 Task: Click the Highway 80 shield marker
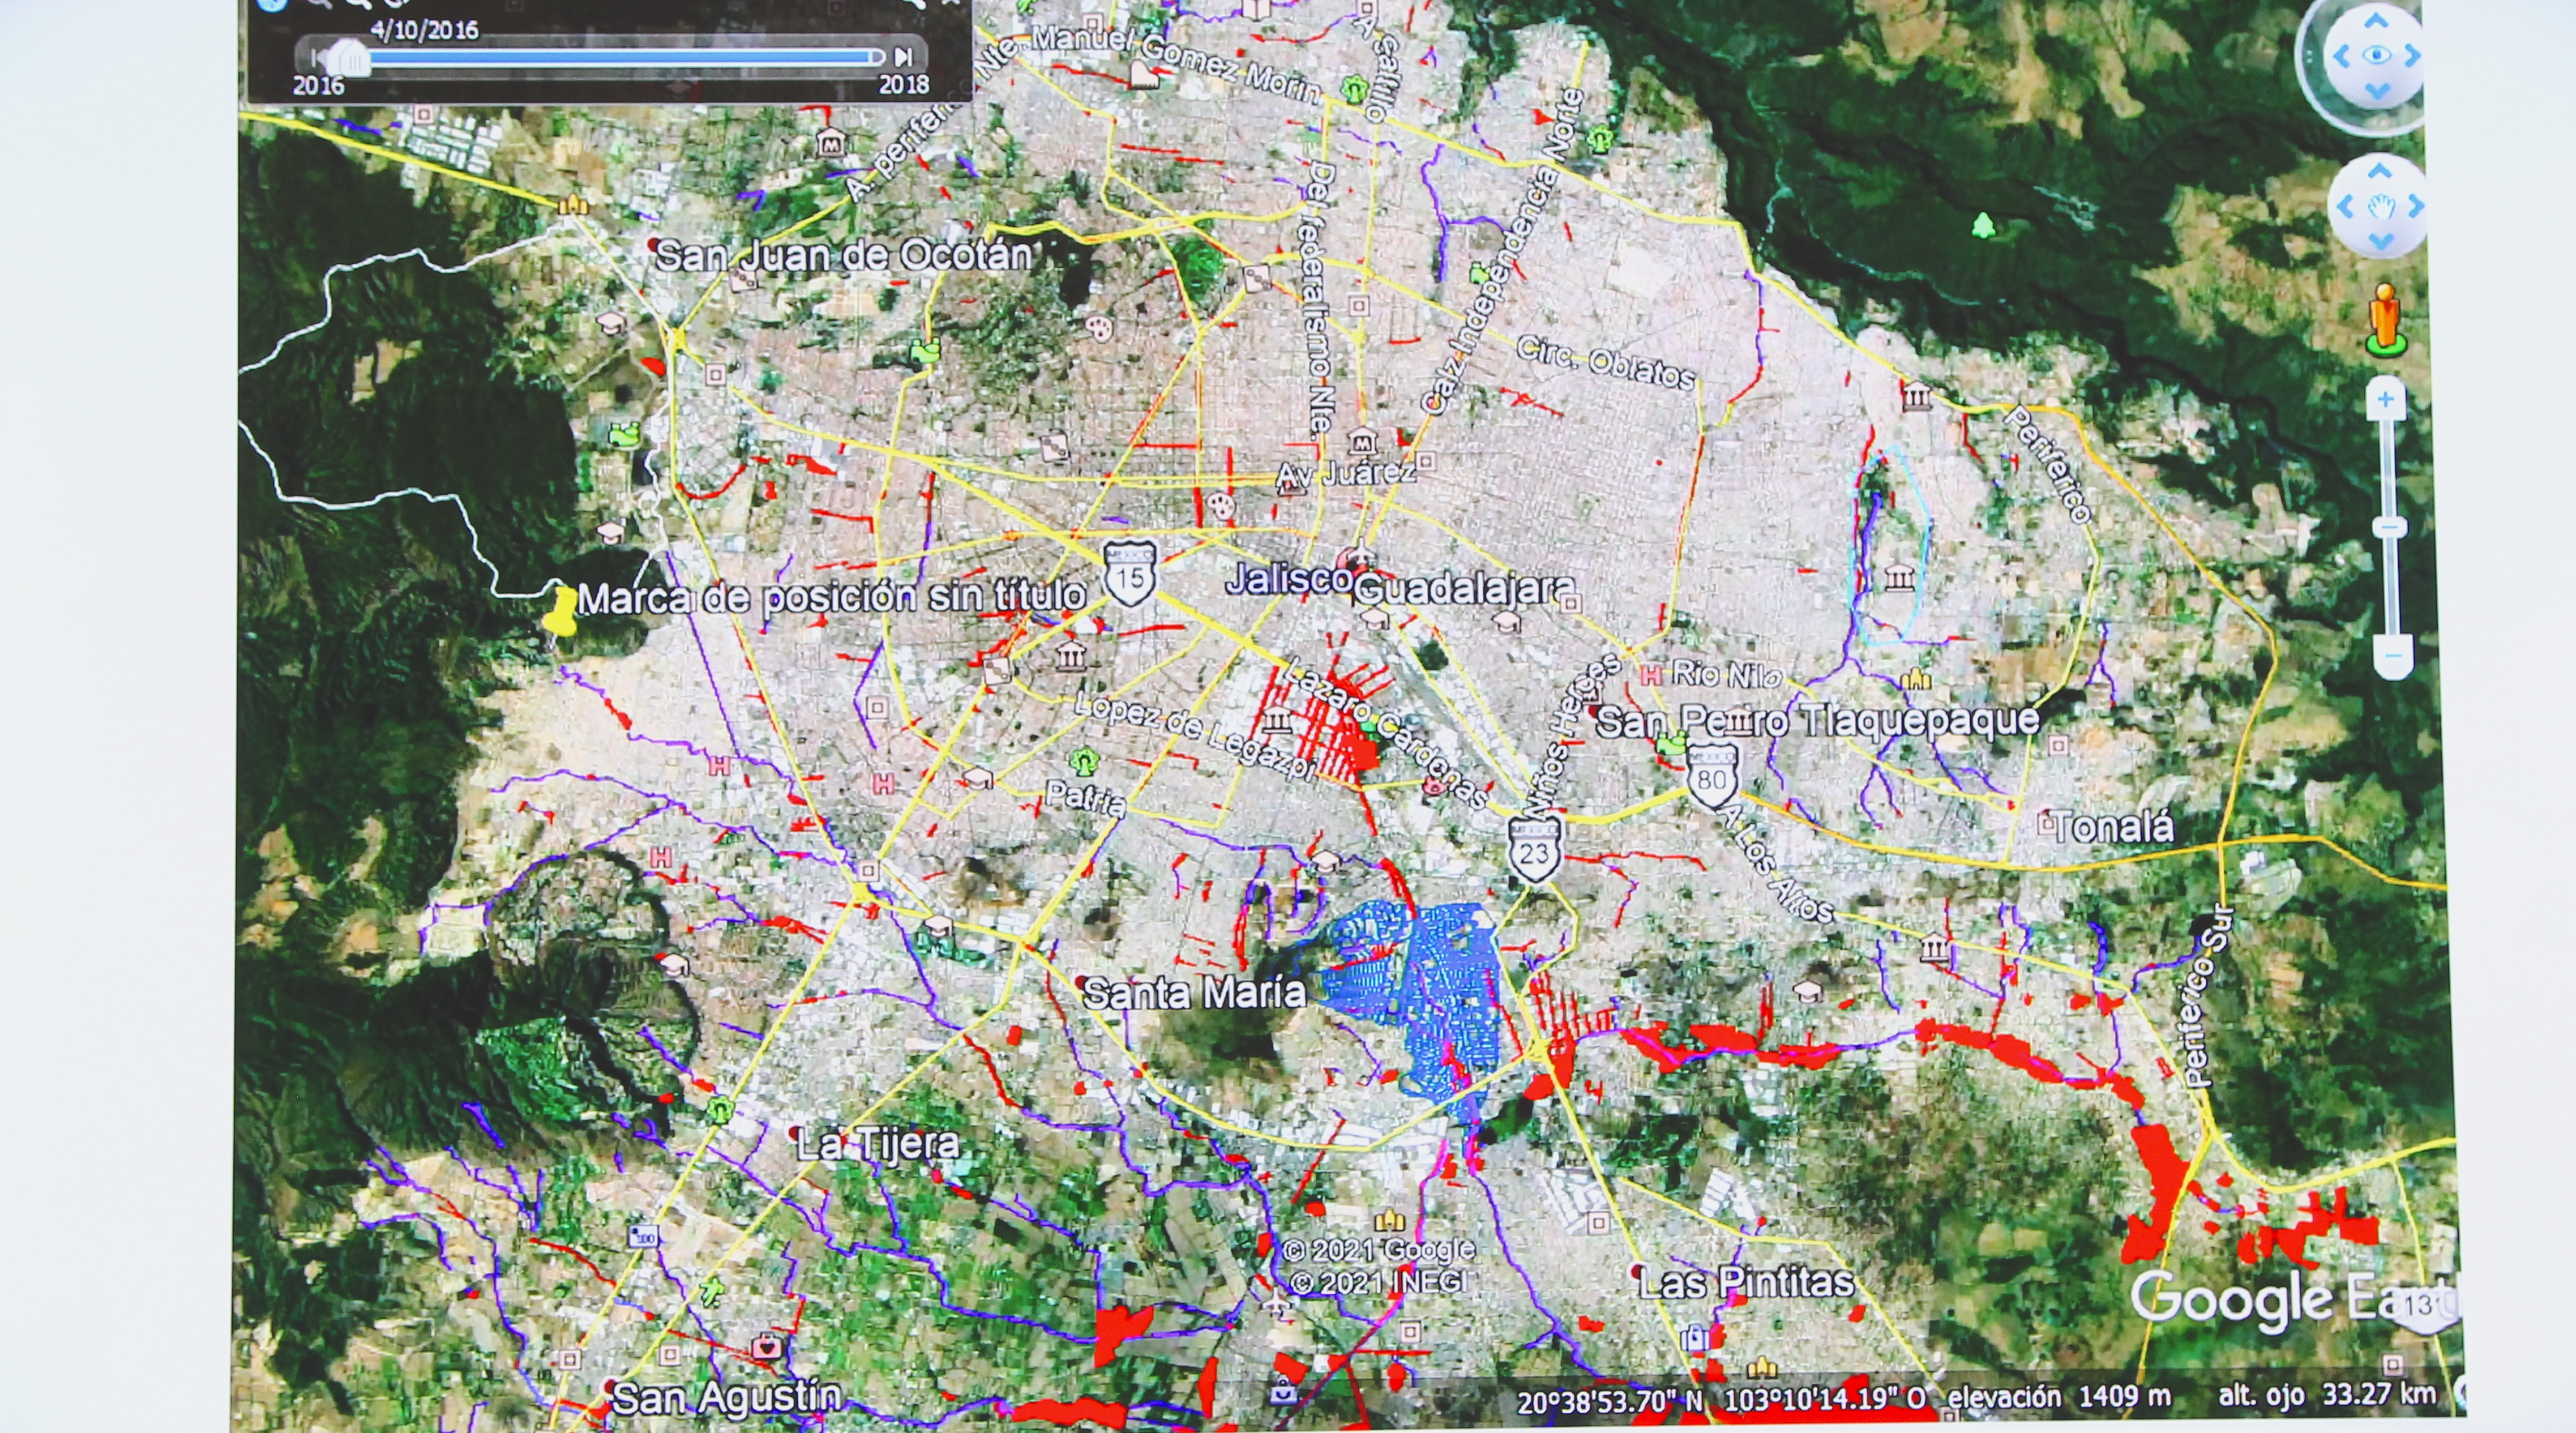[x=1711, y=776]
